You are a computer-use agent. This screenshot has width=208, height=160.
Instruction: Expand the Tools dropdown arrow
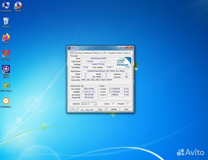click(x=106, y=109)
